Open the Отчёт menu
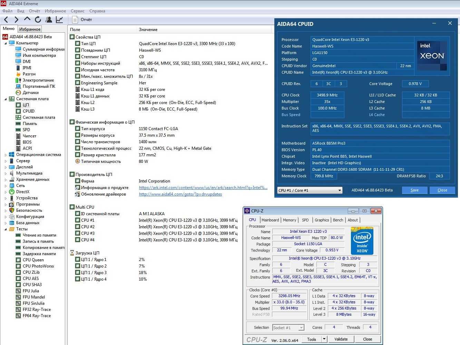Image resolution: width=460 pixels, height=345 pixels. tap(35, 11)
